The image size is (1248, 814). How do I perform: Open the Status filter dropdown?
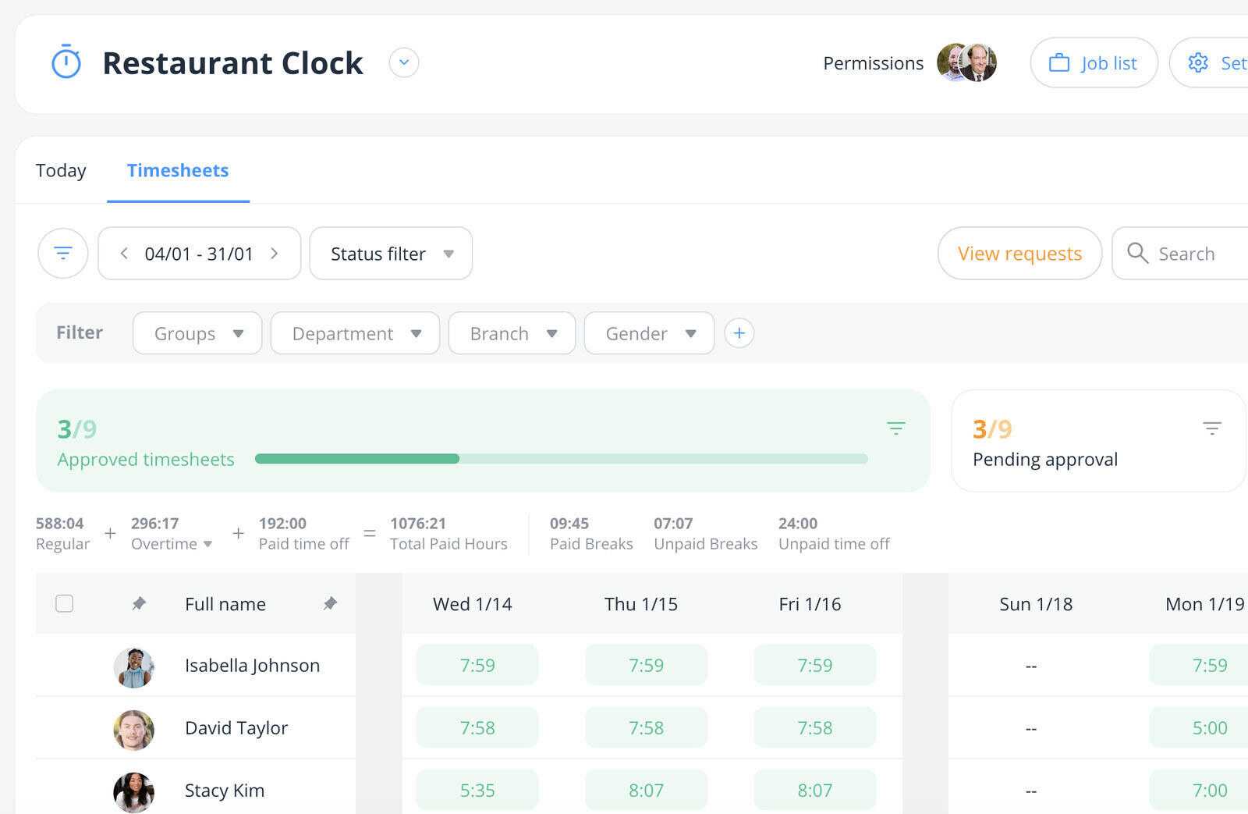point(391,253)
